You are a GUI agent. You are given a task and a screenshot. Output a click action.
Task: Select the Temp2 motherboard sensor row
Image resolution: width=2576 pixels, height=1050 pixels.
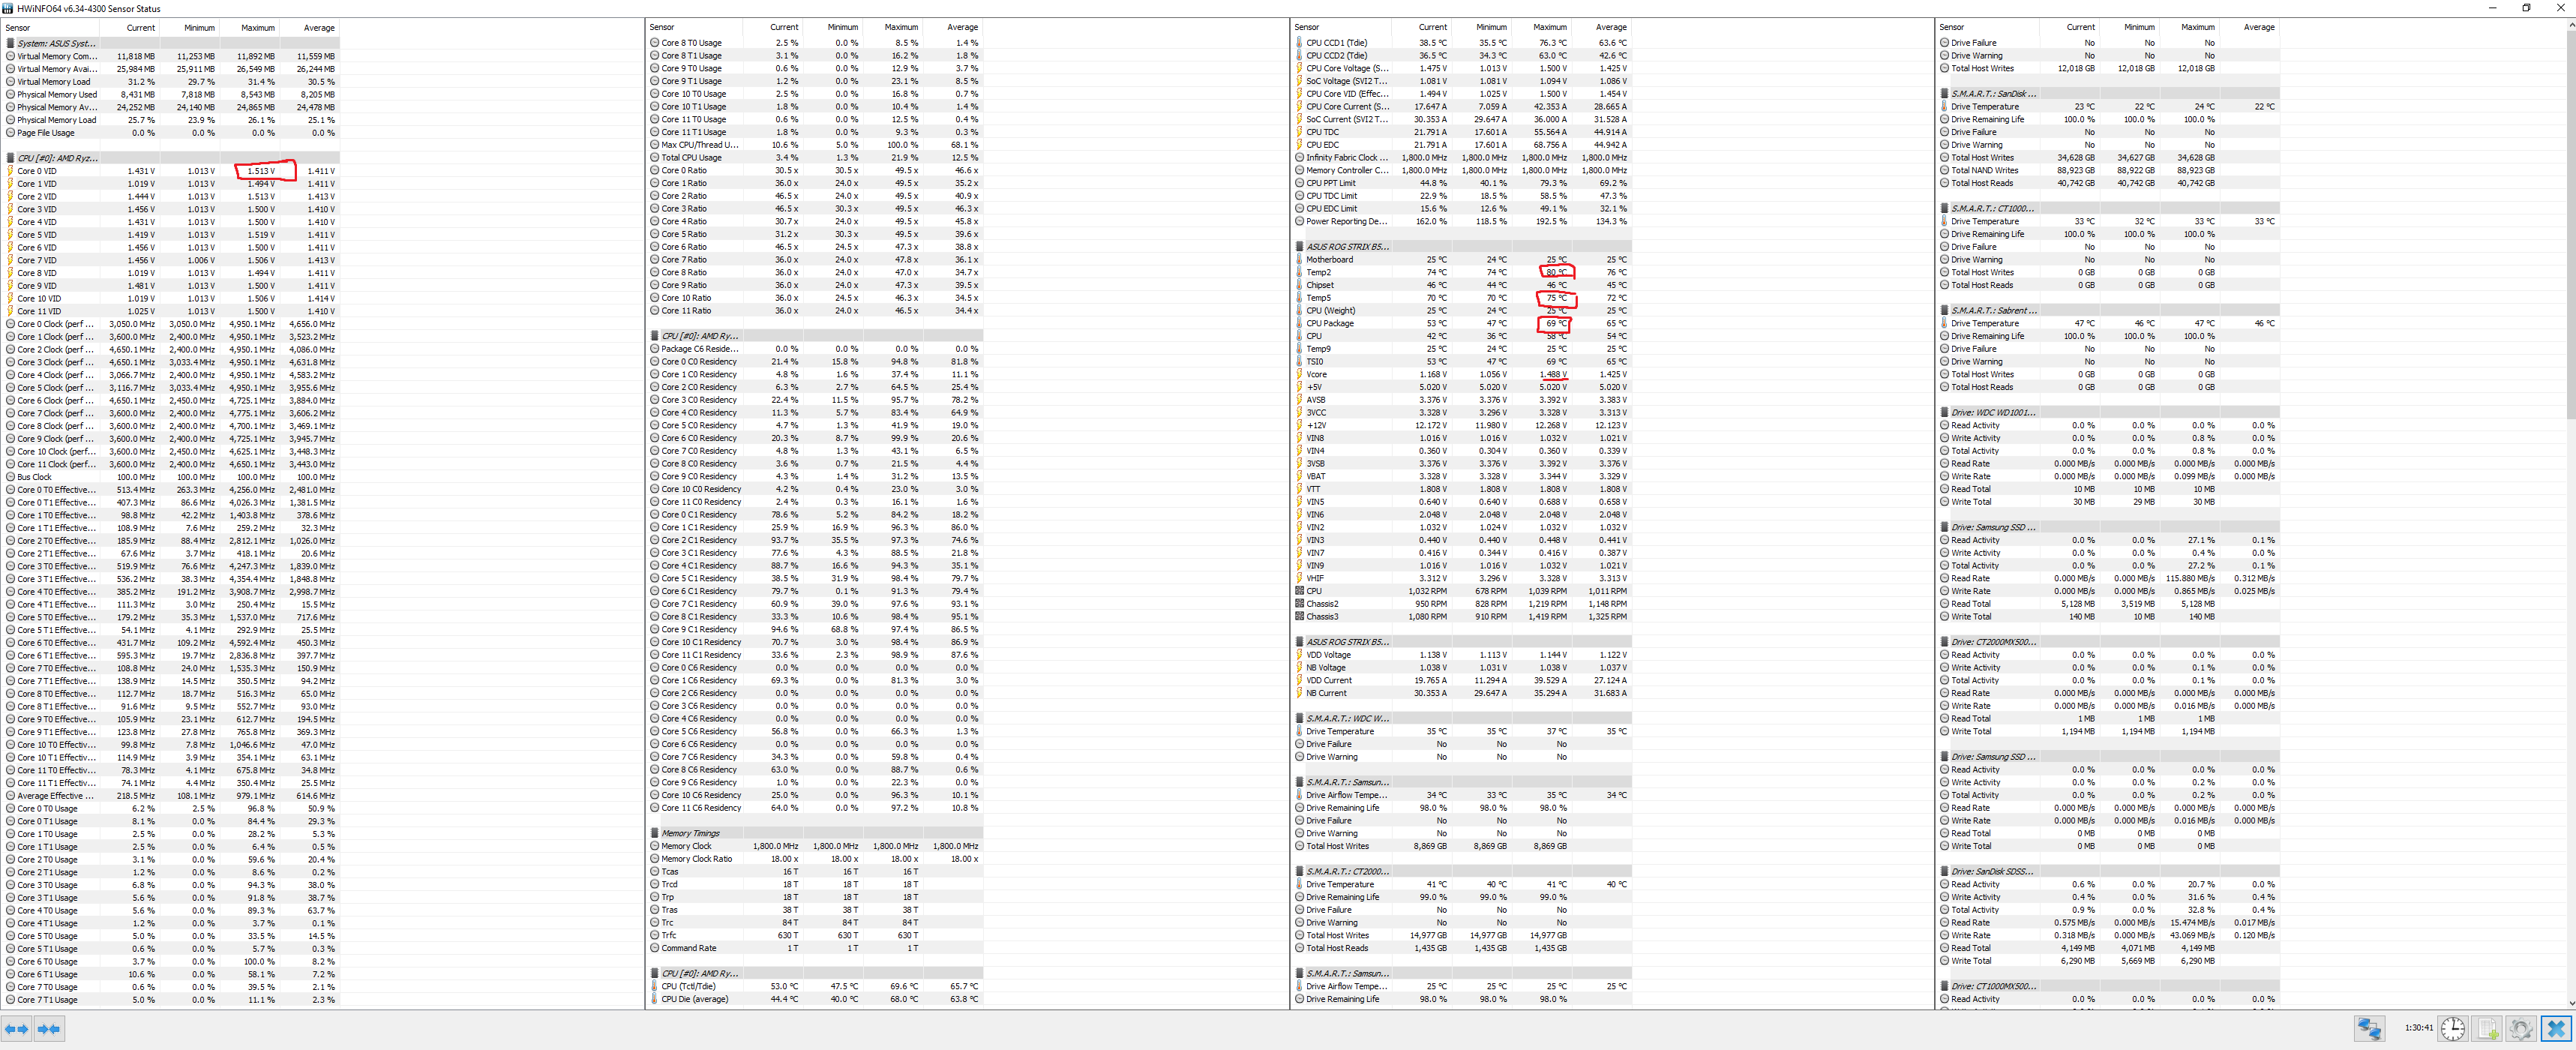1319,272
